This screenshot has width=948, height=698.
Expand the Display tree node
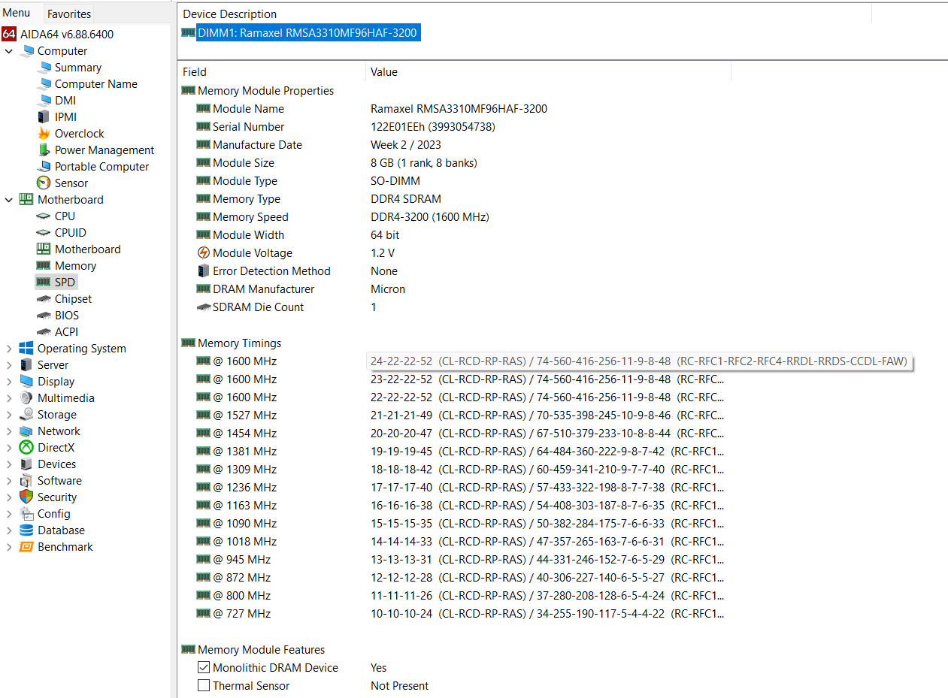9,381
